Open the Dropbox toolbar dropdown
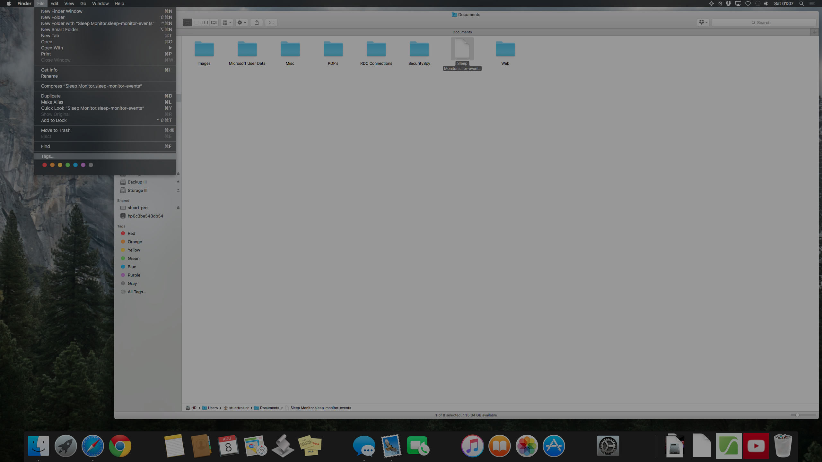The height and width of the screenshot is (462, 822). click(703, 22)
